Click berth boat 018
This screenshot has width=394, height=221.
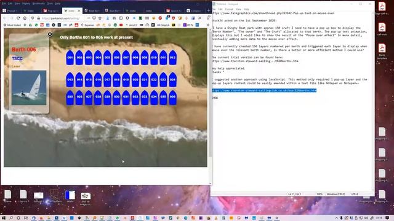click(116, 79)
